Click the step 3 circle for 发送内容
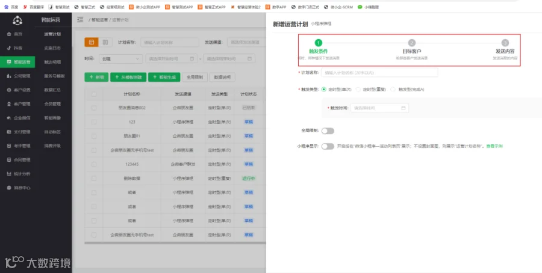 point(505,43)
